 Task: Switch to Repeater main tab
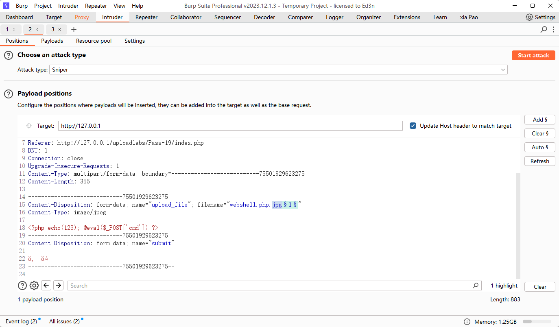pyautogui.click(x=146, y=17)
